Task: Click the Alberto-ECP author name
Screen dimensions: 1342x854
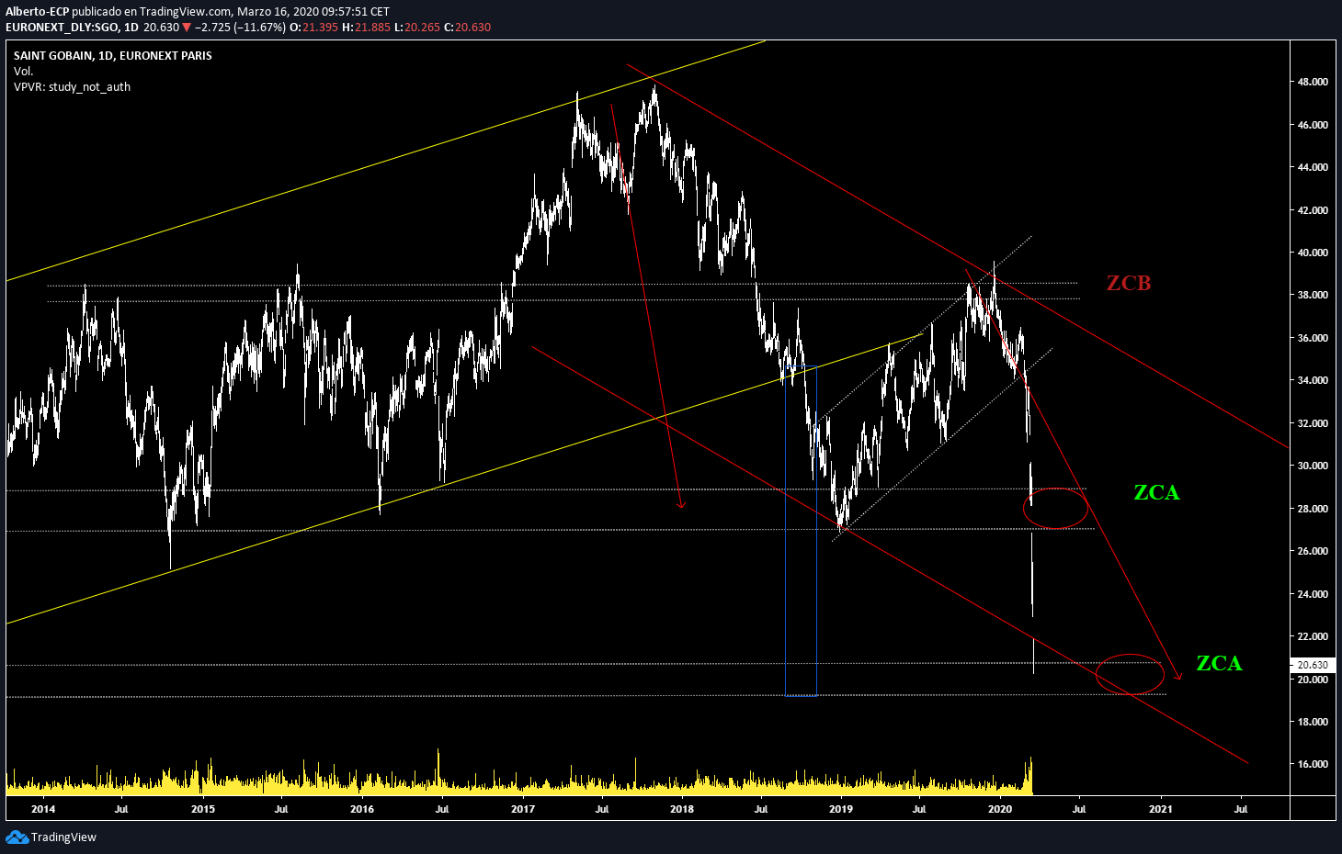Action: [x=37, y=12]
